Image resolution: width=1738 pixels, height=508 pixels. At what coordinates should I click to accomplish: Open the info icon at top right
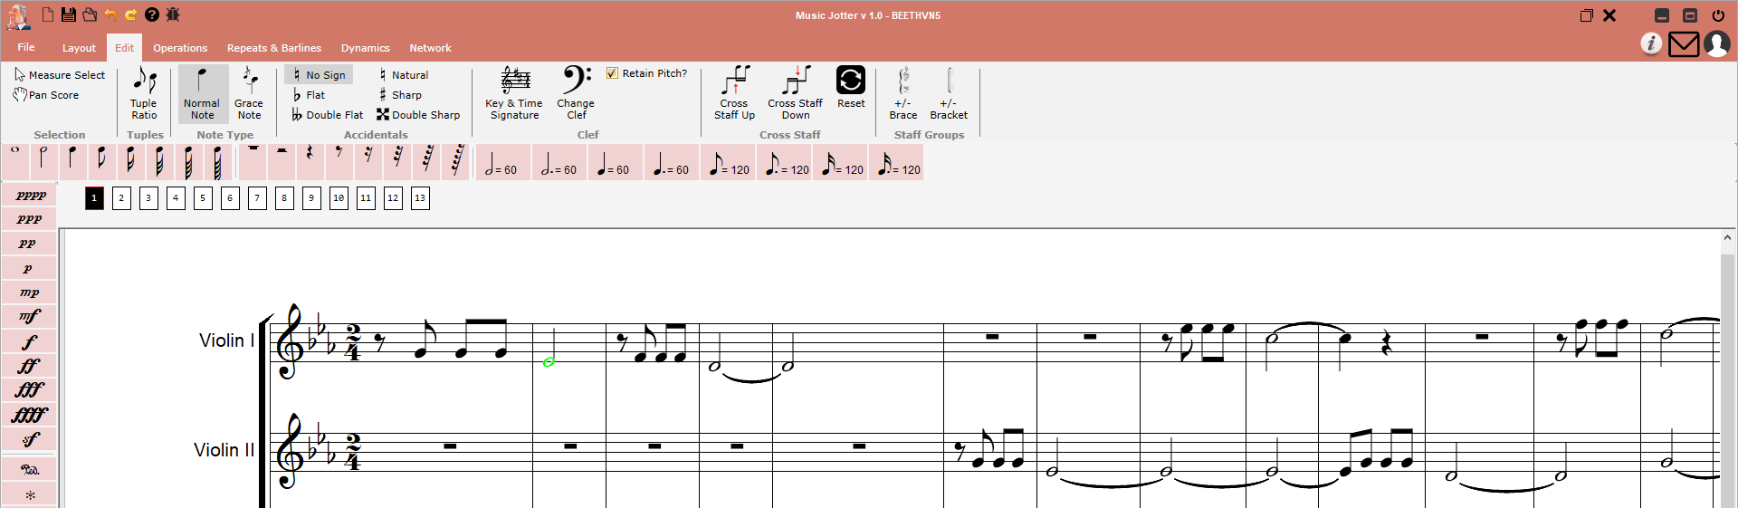coord(1651,43)
